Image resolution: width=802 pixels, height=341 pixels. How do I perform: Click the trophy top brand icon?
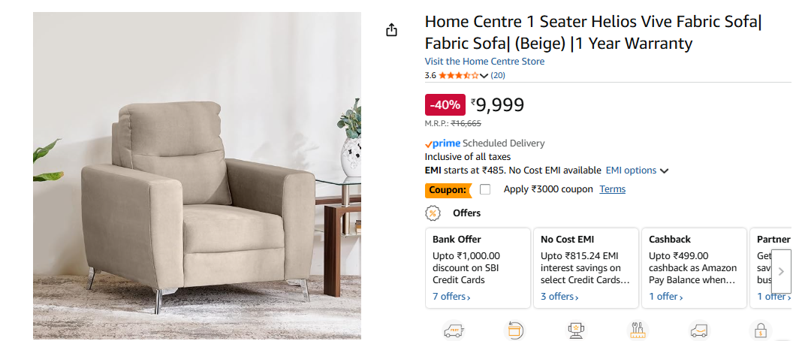pos(577,330)
